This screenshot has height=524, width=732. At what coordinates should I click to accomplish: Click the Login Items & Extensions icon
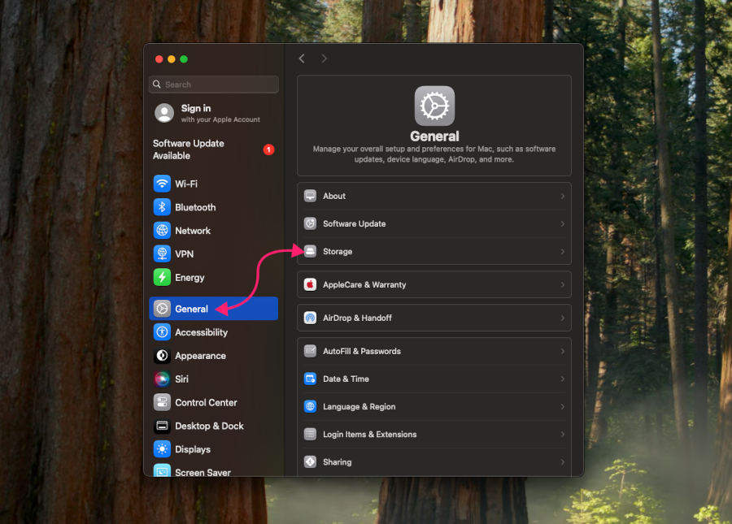[310, 434]
